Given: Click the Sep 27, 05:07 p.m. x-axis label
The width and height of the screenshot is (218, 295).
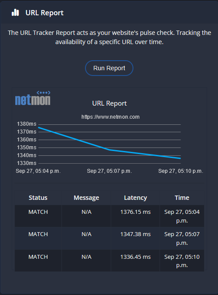Looking at the screenshot, I should pyautogui.click(x=109, y=171).
